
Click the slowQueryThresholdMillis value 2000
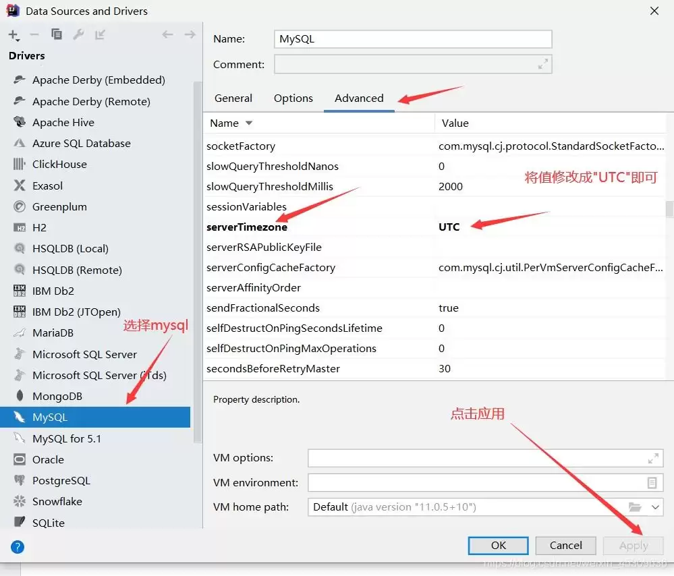(x=451, y=187)
